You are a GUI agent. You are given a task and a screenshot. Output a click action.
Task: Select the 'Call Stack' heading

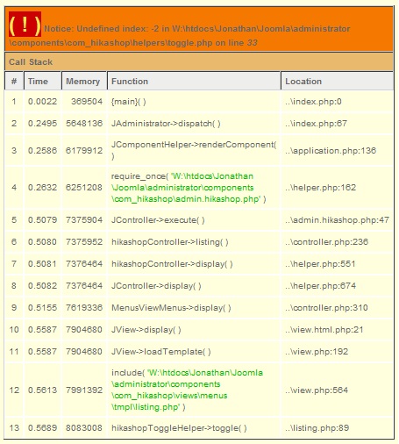click(31, 62)
